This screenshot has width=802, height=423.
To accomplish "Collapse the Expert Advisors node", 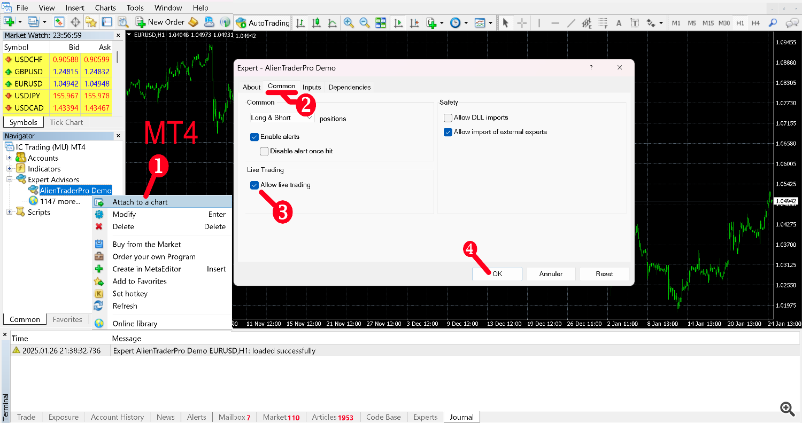I will coord(9,179).
